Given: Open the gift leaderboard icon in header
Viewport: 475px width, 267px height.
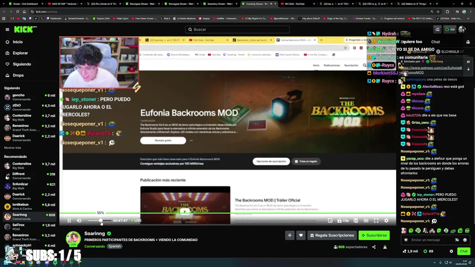Looking at the screenshot, I should click(x=438, y=29).
